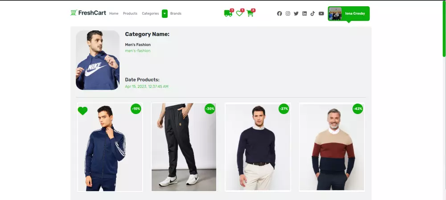Viewport: 446px width, 200px height.
Task: Visit the TikTok social icon
Action: click(x=313, y=14)
